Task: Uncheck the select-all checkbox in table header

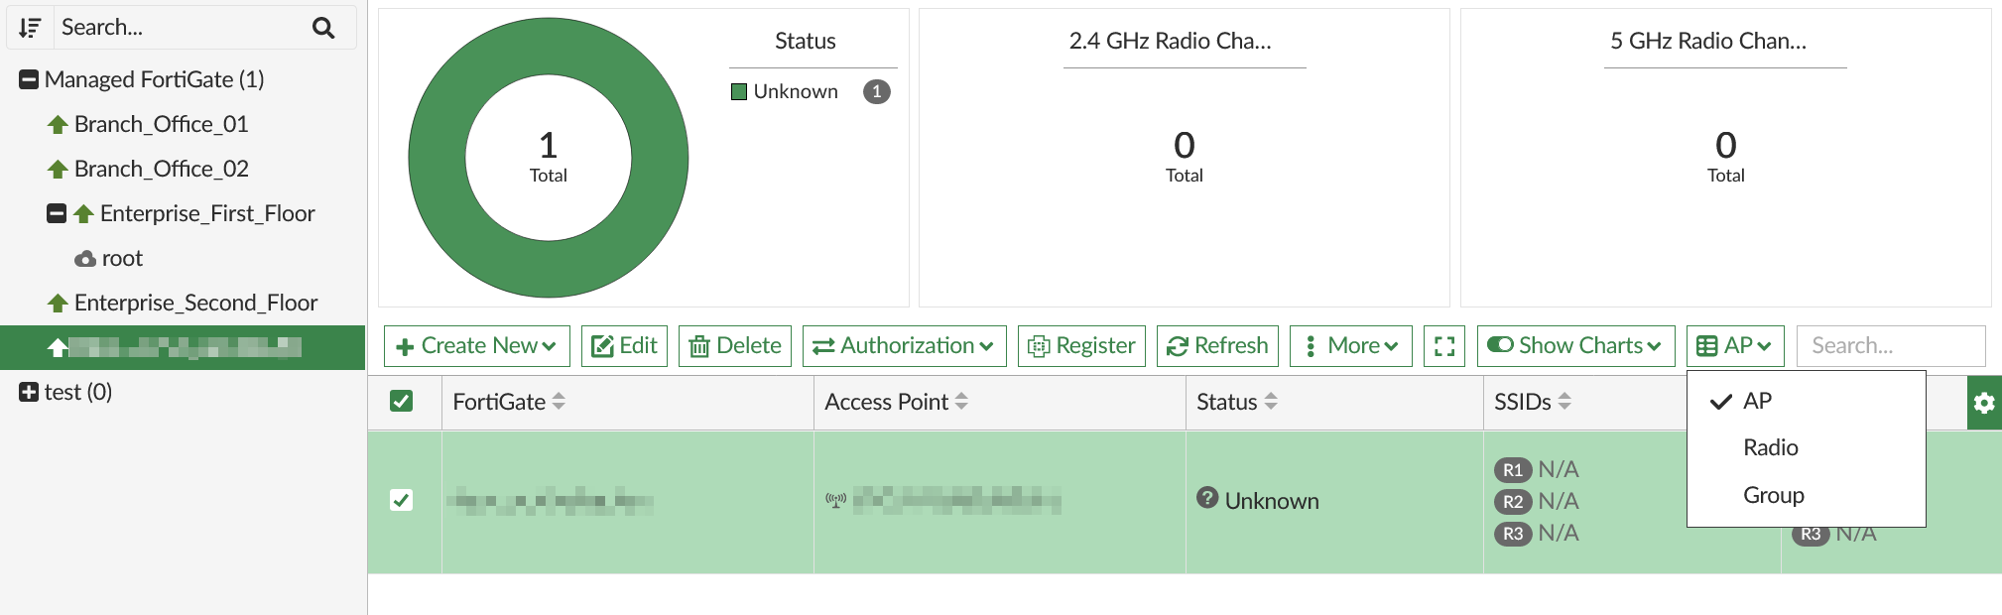Action: 402,402
